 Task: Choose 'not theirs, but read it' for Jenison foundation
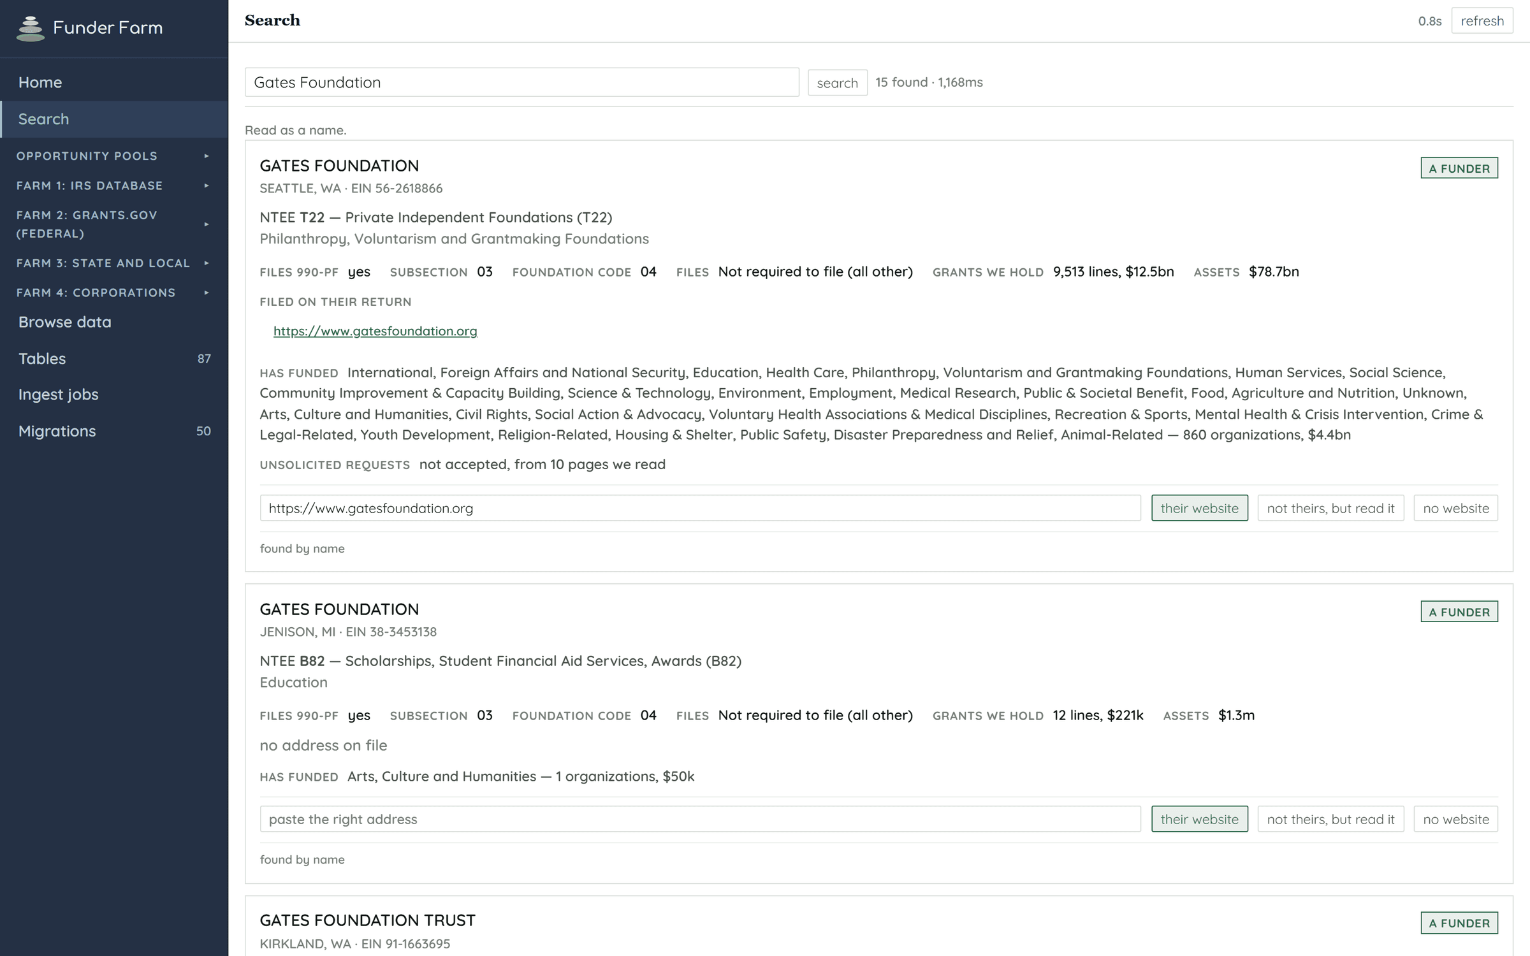pyautogui.click(x=1330, y=819)
